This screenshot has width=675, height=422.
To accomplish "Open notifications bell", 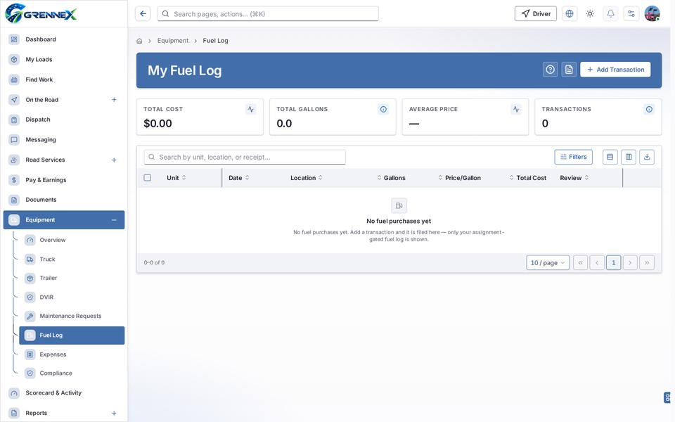I will tap(610, 14).
